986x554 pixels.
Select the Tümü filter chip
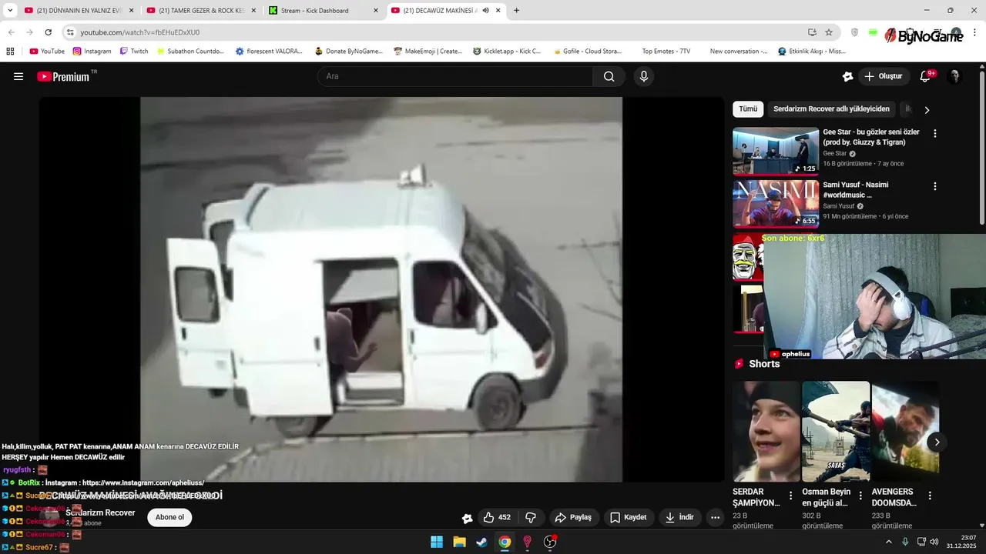tap(748, 109)
